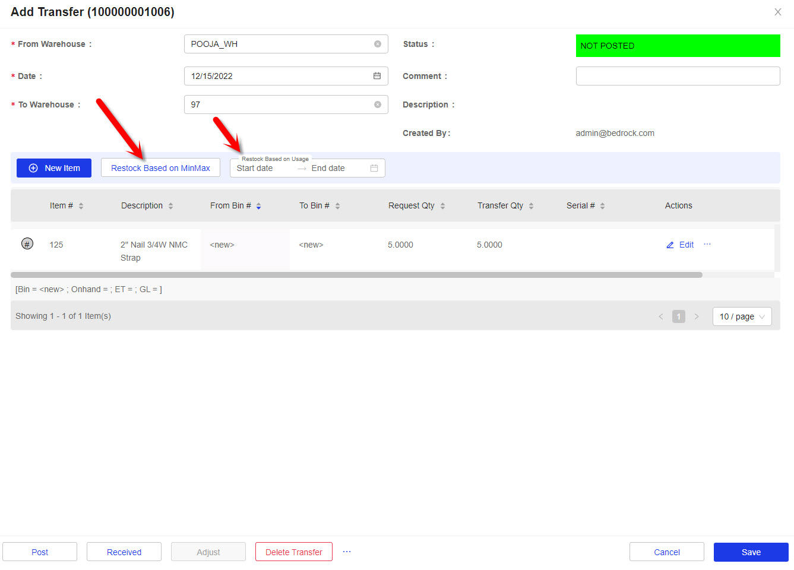
Task: Edit the item 125 row
Action: 680,245
